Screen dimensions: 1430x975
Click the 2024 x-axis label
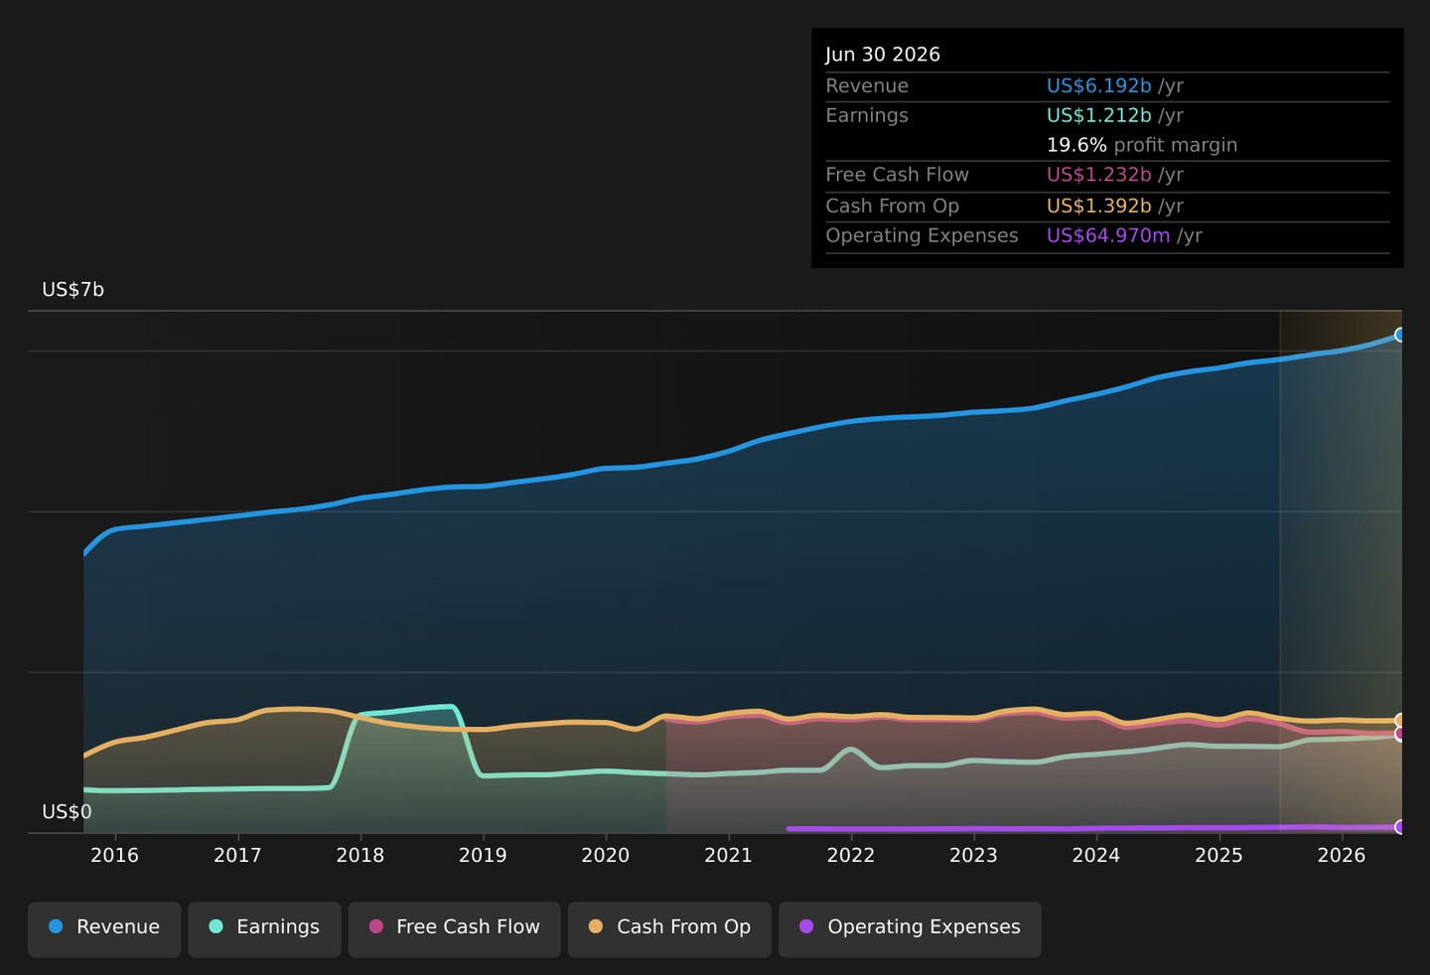click(1096, 856)
